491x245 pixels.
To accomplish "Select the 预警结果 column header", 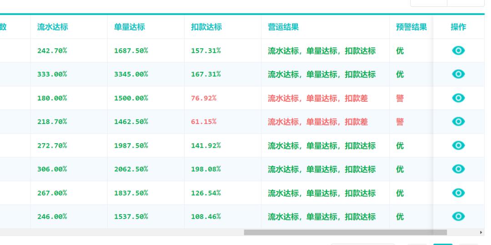I will (x=411, y=27).
